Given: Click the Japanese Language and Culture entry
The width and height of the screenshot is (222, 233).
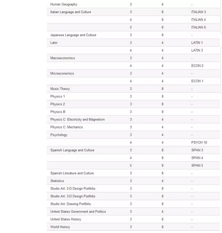Looking at the screenshot, I should coord(73,35).
